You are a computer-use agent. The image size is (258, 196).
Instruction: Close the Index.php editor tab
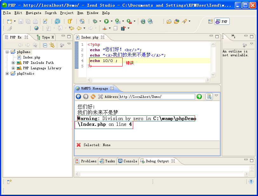click(103, 37)
